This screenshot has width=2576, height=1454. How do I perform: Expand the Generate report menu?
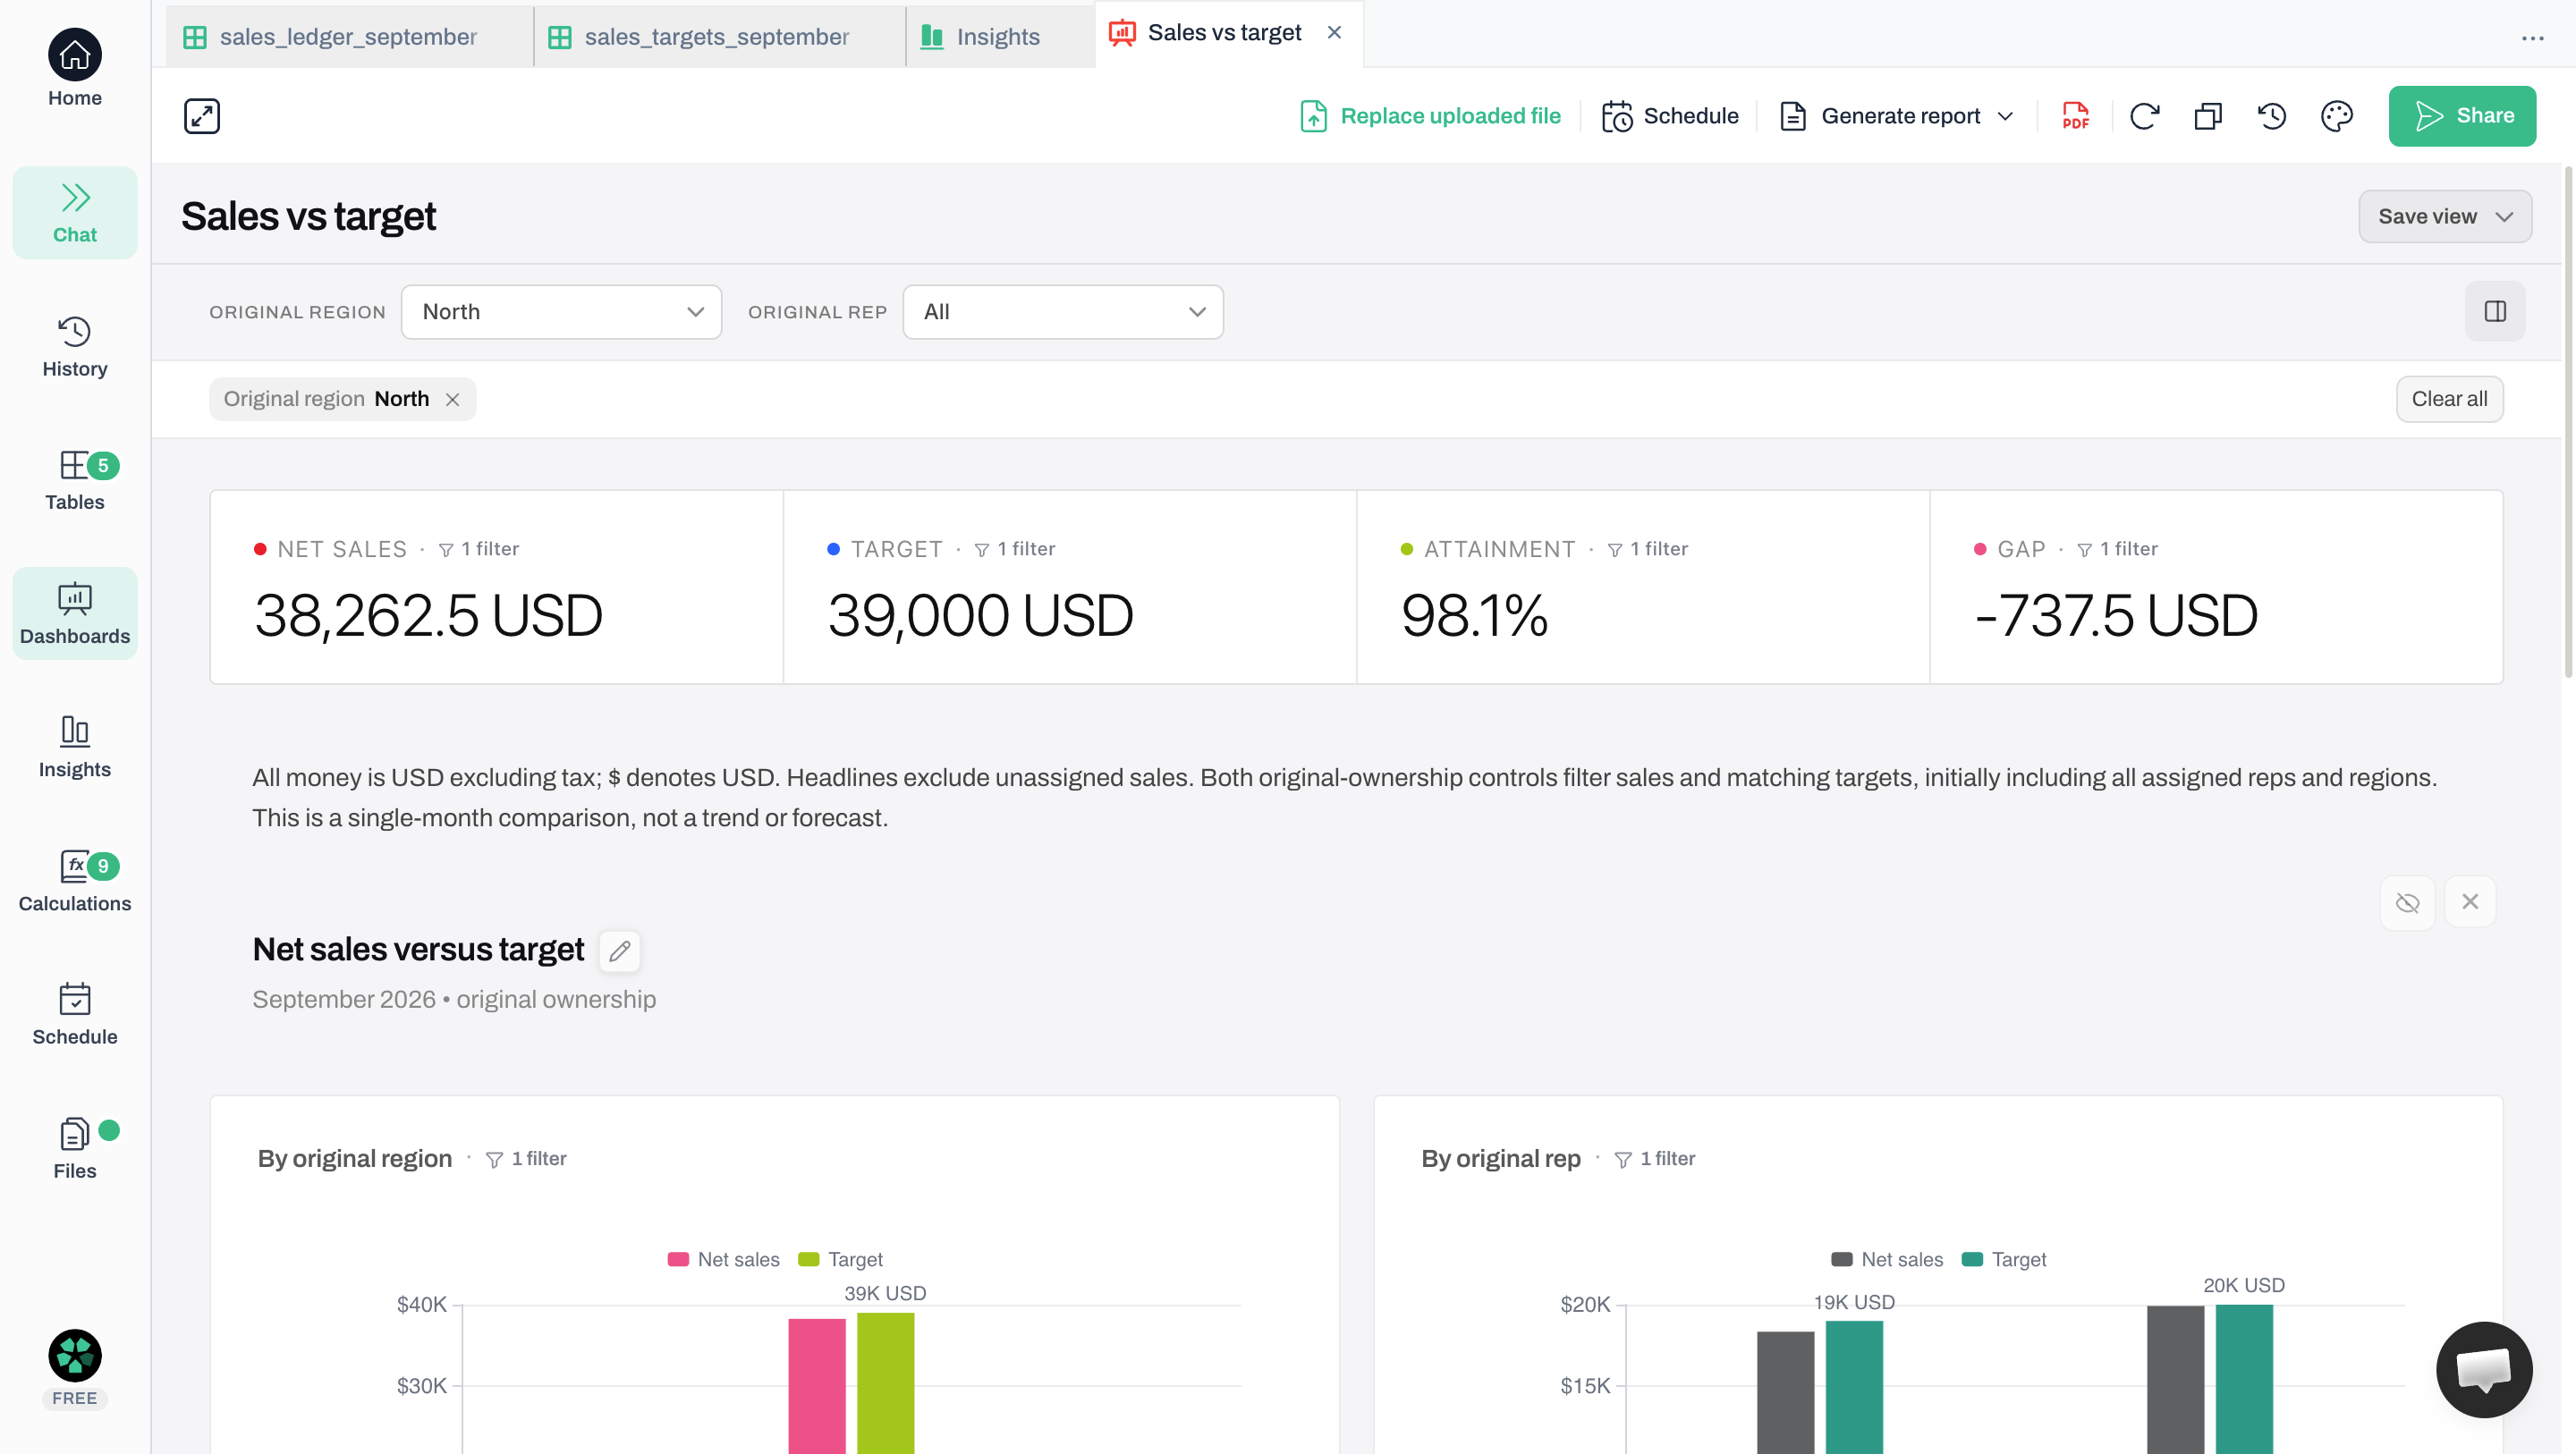tap(1897, 116)
